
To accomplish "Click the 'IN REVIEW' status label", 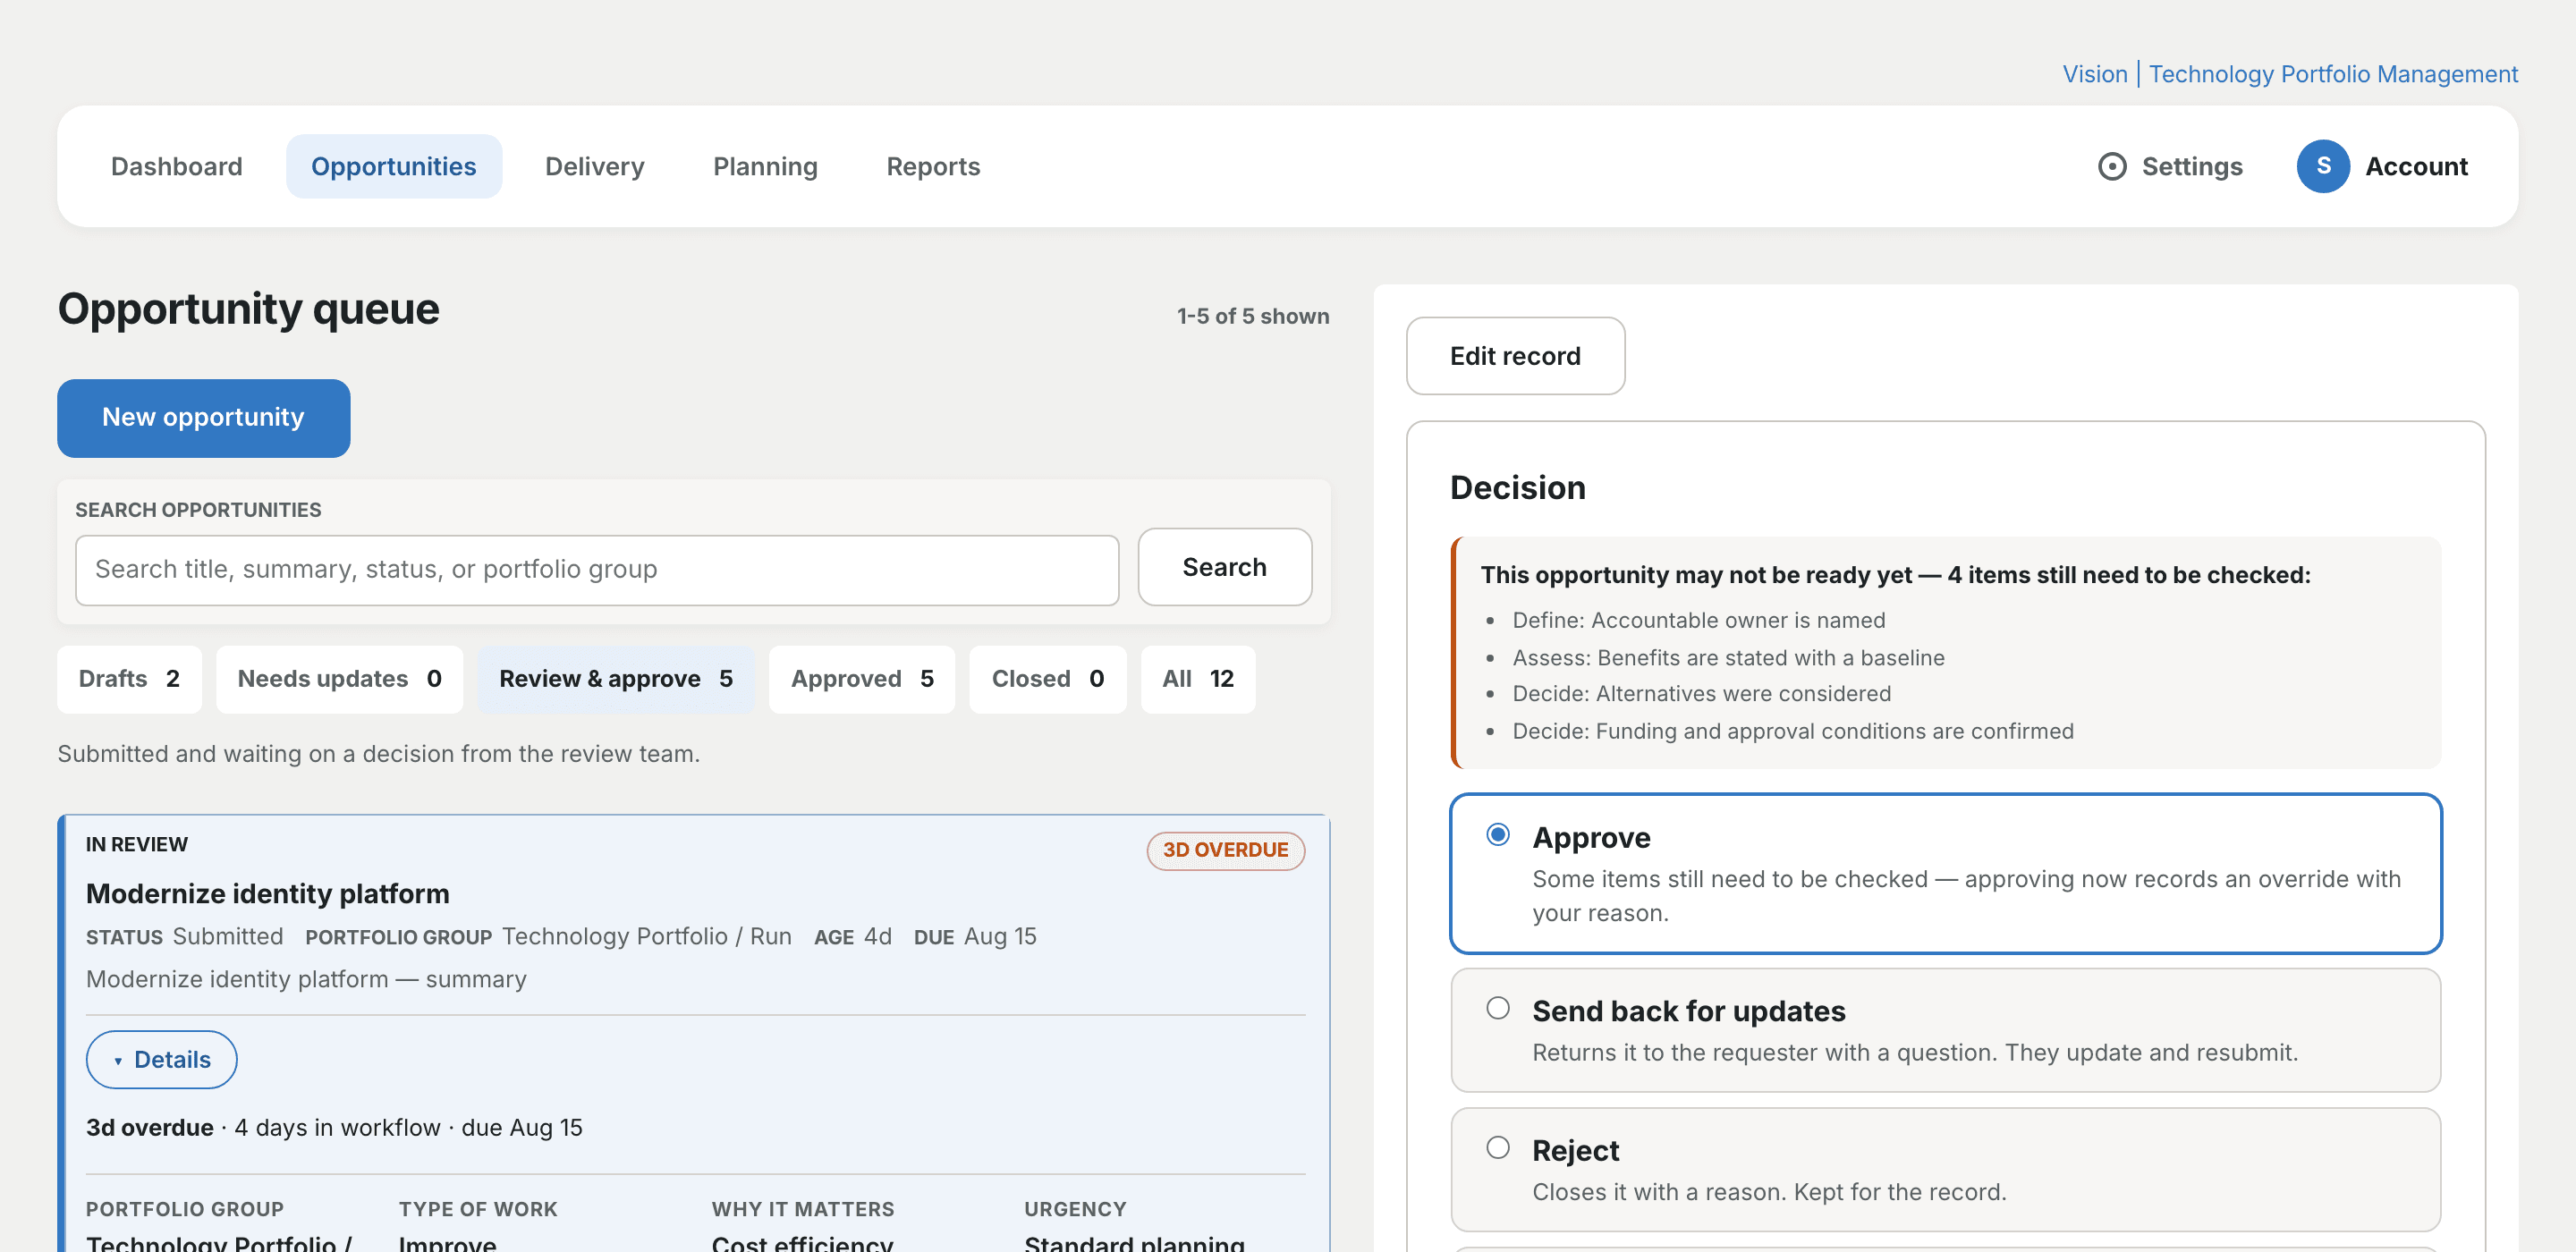I will (137, 844).
